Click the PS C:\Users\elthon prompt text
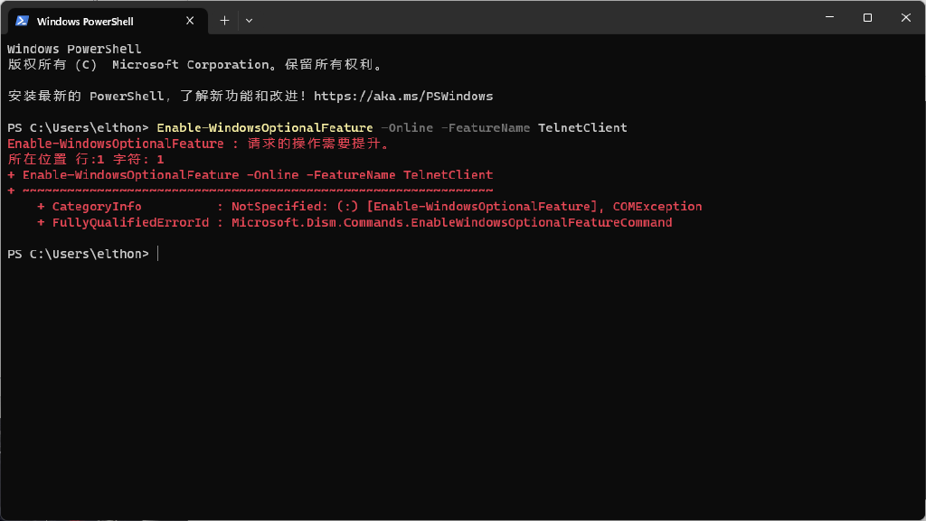Image resolution: width=926 pixels, height=521 pixels. coord(77,254)
